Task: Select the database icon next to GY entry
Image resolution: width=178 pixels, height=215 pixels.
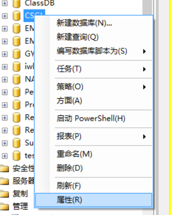Action: click(x=17, y=54)
